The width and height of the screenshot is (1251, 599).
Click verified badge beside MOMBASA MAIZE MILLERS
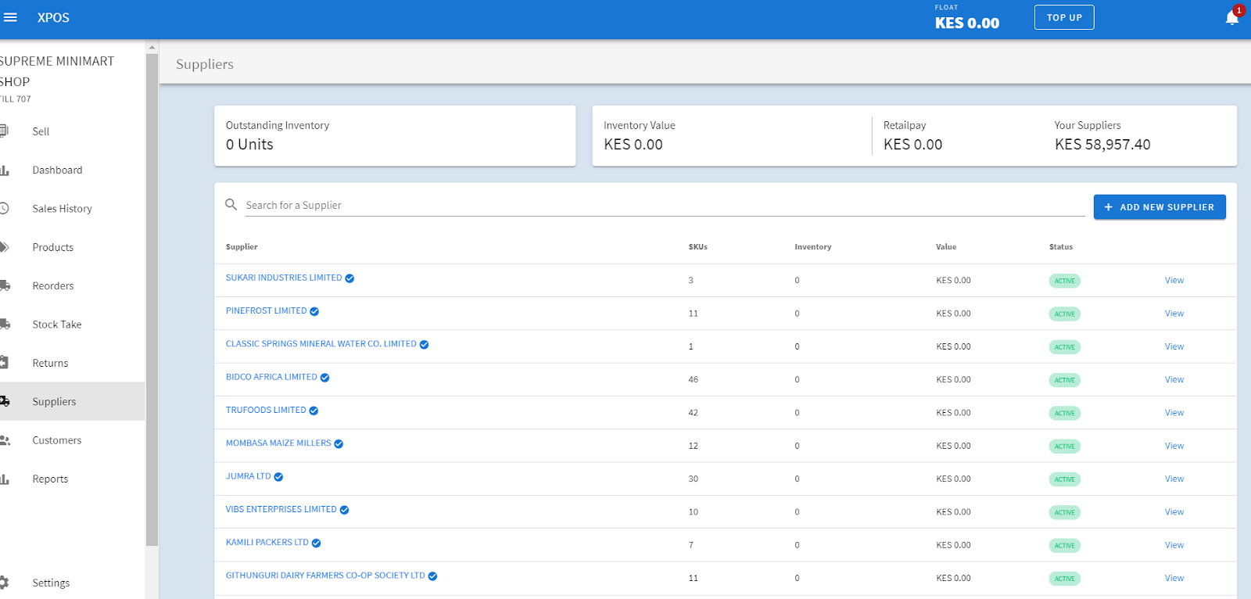click(x=339, y=443)
